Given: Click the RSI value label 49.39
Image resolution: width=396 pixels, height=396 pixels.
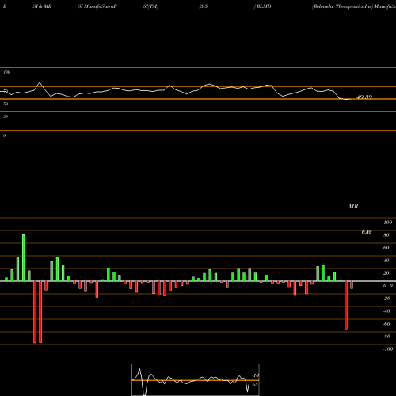Looking at the screenshot, I should 364,97.
